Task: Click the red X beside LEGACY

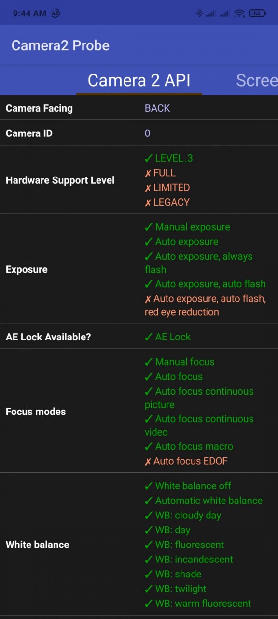Action: click(x=148, y=203)
